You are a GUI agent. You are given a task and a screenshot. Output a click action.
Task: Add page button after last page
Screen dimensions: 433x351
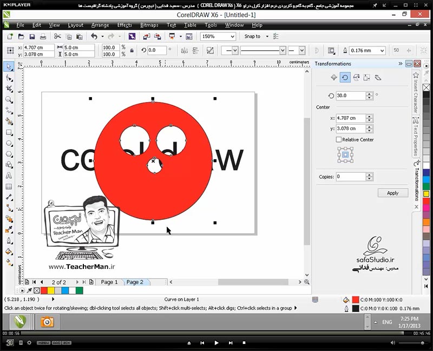[x=91, y=282]
